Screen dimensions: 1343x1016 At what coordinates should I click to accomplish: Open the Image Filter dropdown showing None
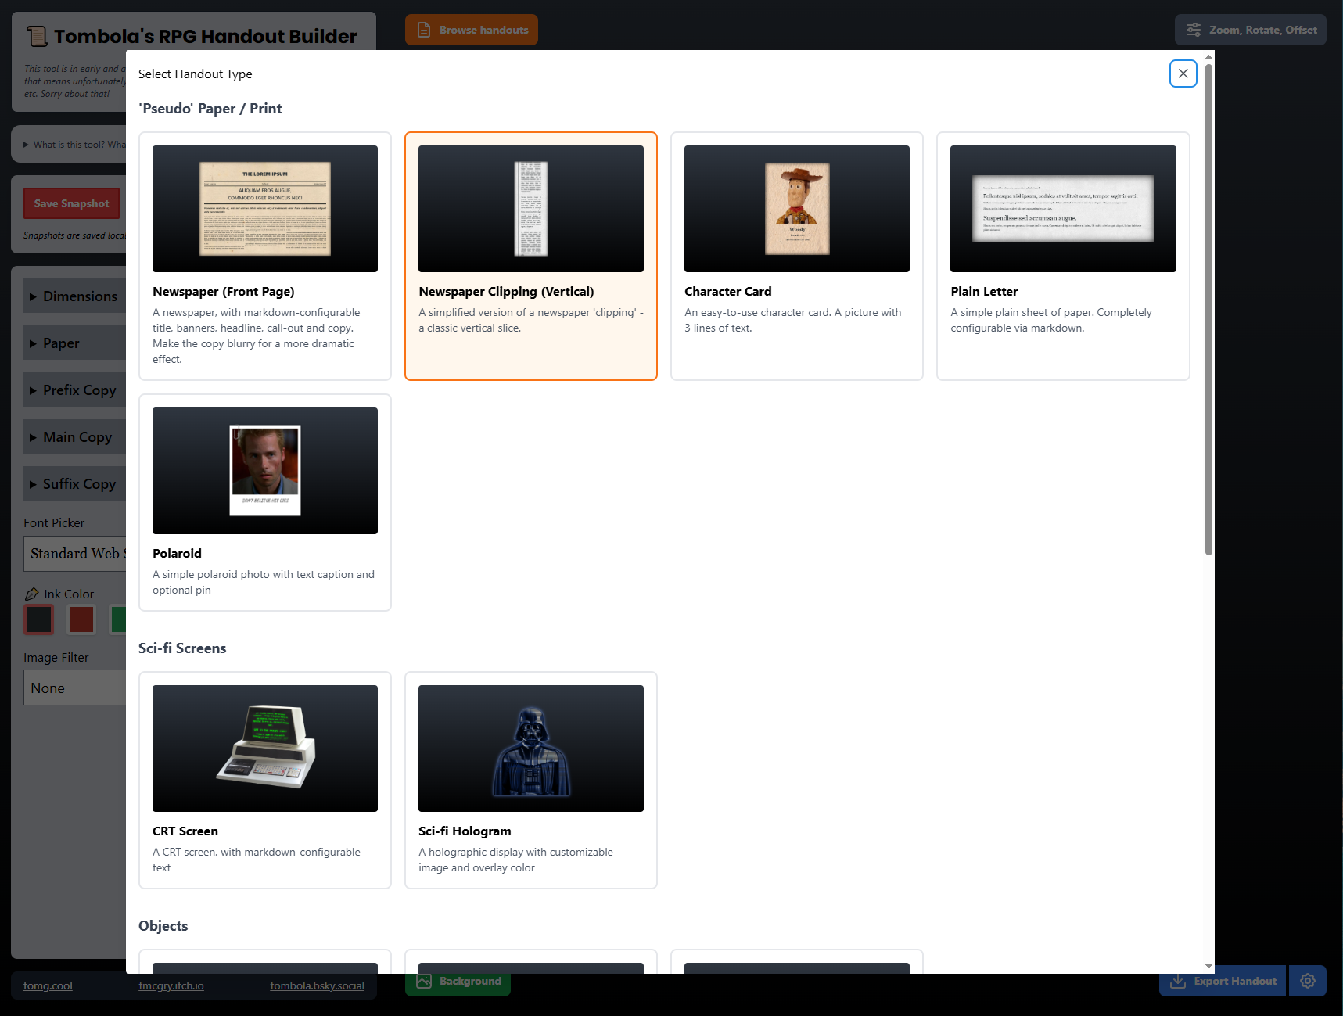click(x=75, y=688)
